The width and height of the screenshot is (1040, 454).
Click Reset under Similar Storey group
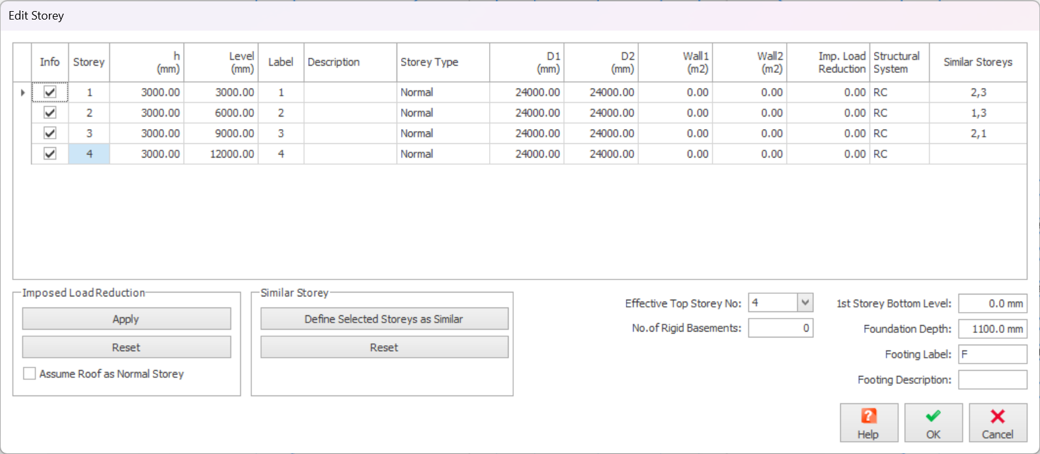click(384, 348)
